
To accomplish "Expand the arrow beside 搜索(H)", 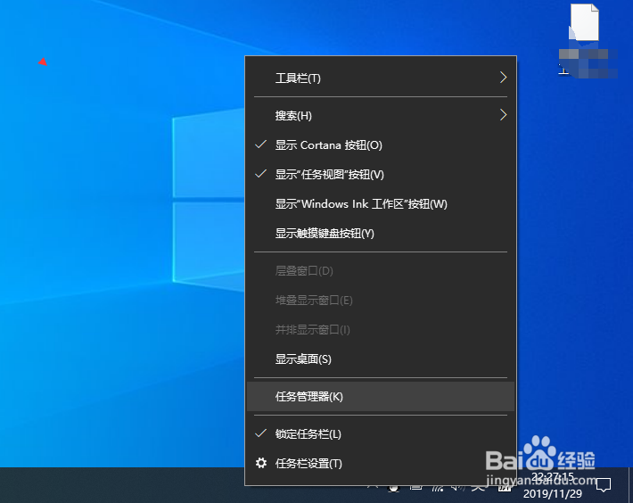I will pos(503,115).
